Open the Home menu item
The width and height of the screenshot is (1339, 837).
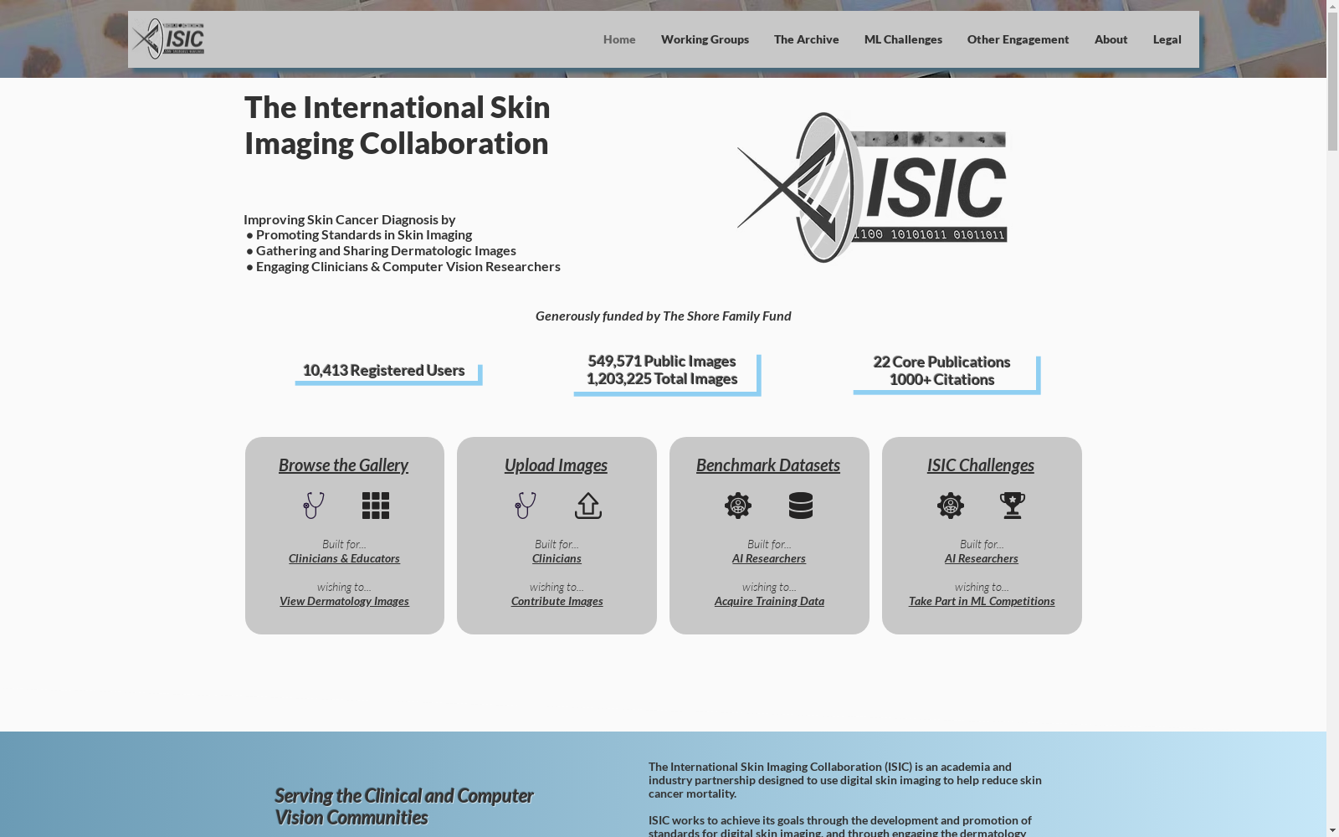(x=619, y=39)
